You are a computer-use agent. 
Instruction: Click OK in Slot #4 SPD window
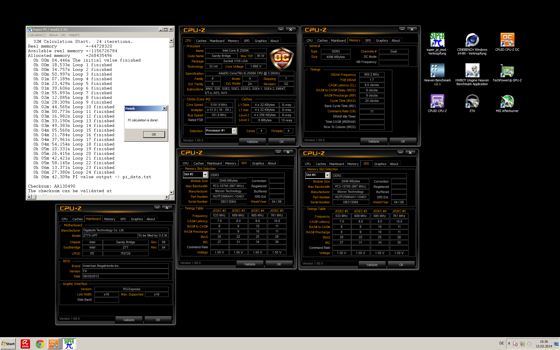coord(401,265)
